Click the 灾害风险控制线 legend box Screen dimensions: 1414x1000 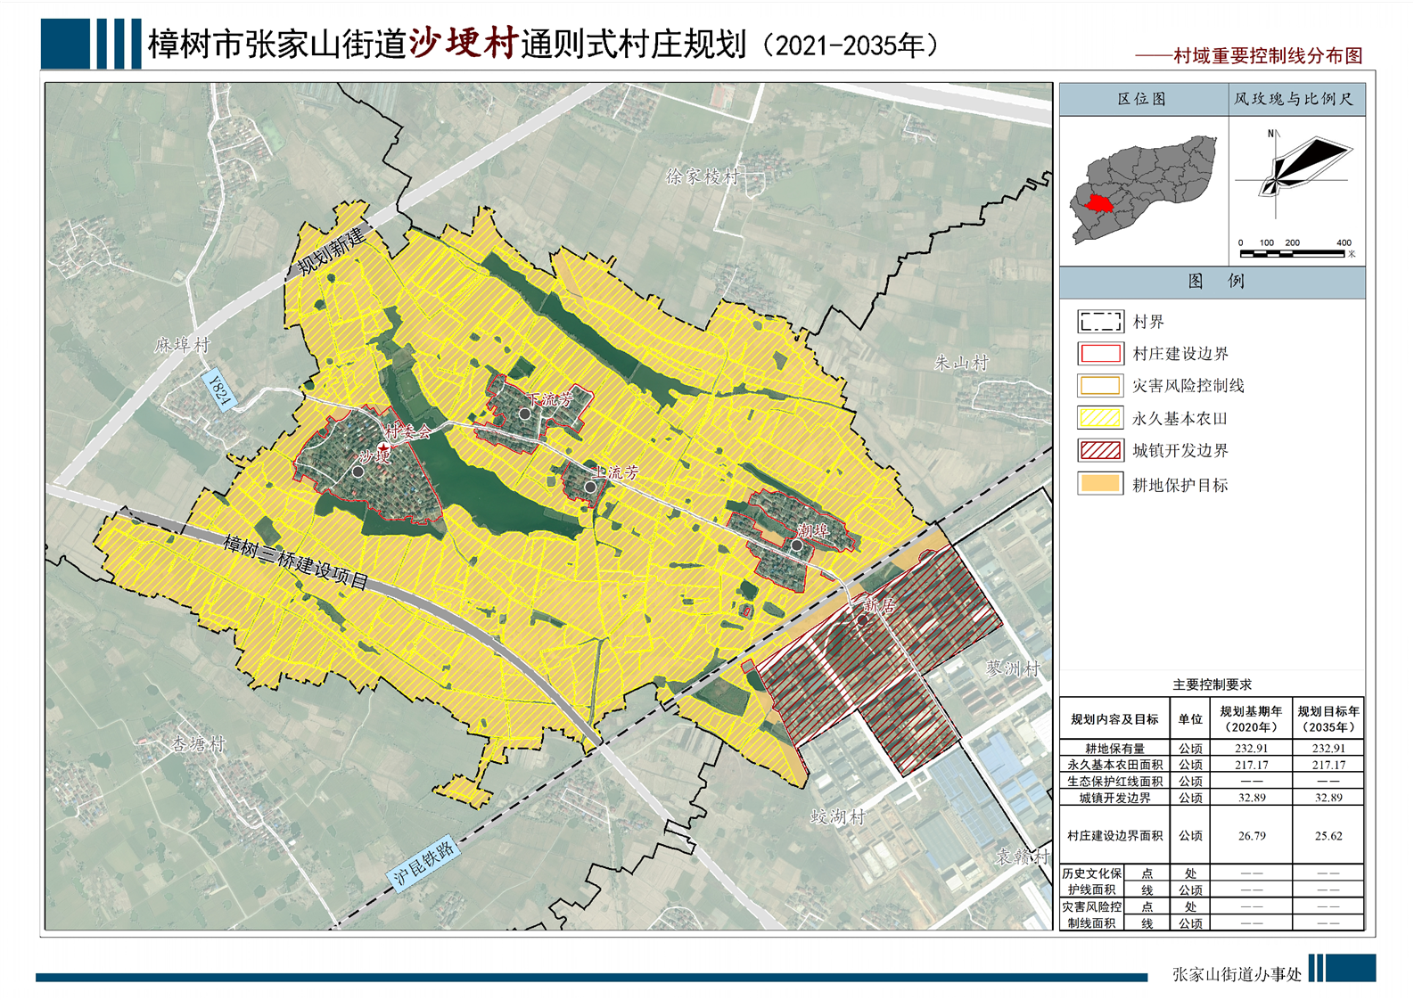pos(1100,386)
